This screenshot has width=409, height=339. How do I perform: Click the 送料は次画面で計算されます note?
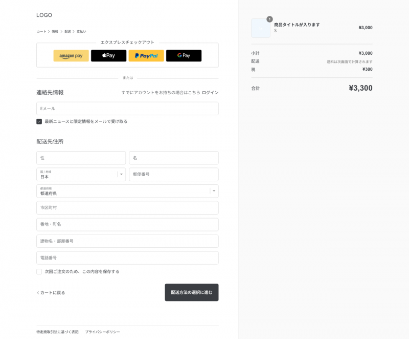(x=350, y=61)
